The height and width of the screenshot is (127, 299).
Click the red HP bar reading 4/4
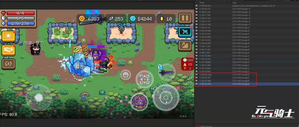pos(20,13)
